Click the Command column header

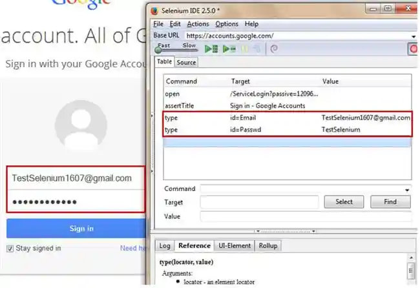tap(182, 81)
